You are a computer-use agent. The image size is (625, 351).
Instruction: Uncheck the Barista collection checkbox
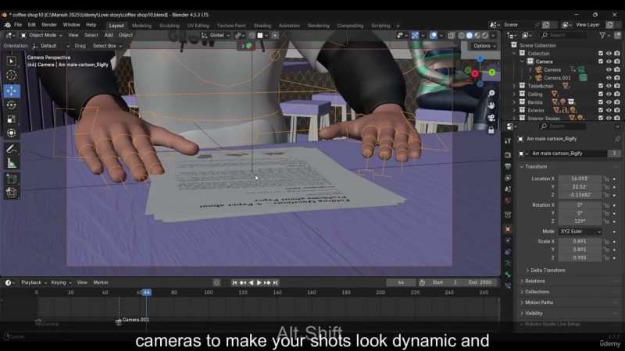pyautogui.click(x=600, y=102)
